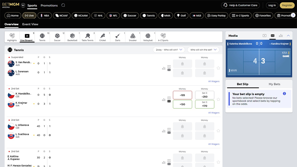This screenshot has width=297, height=167.
Task: Switch to My Bets tab
Action: click(274, 84)
